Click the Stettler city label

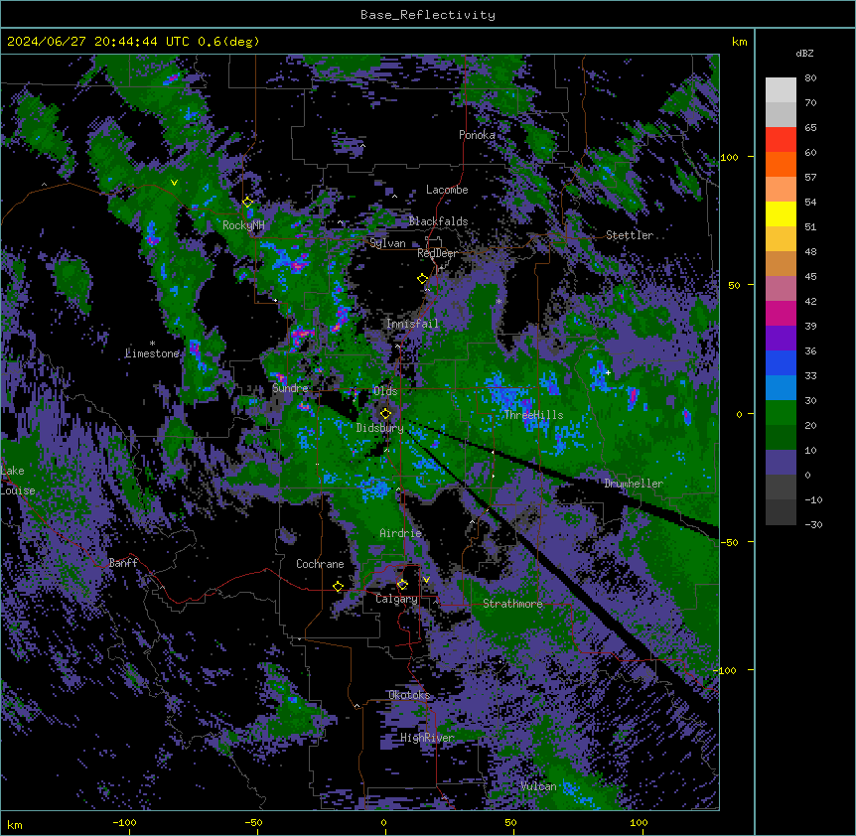tap(630, 235)
